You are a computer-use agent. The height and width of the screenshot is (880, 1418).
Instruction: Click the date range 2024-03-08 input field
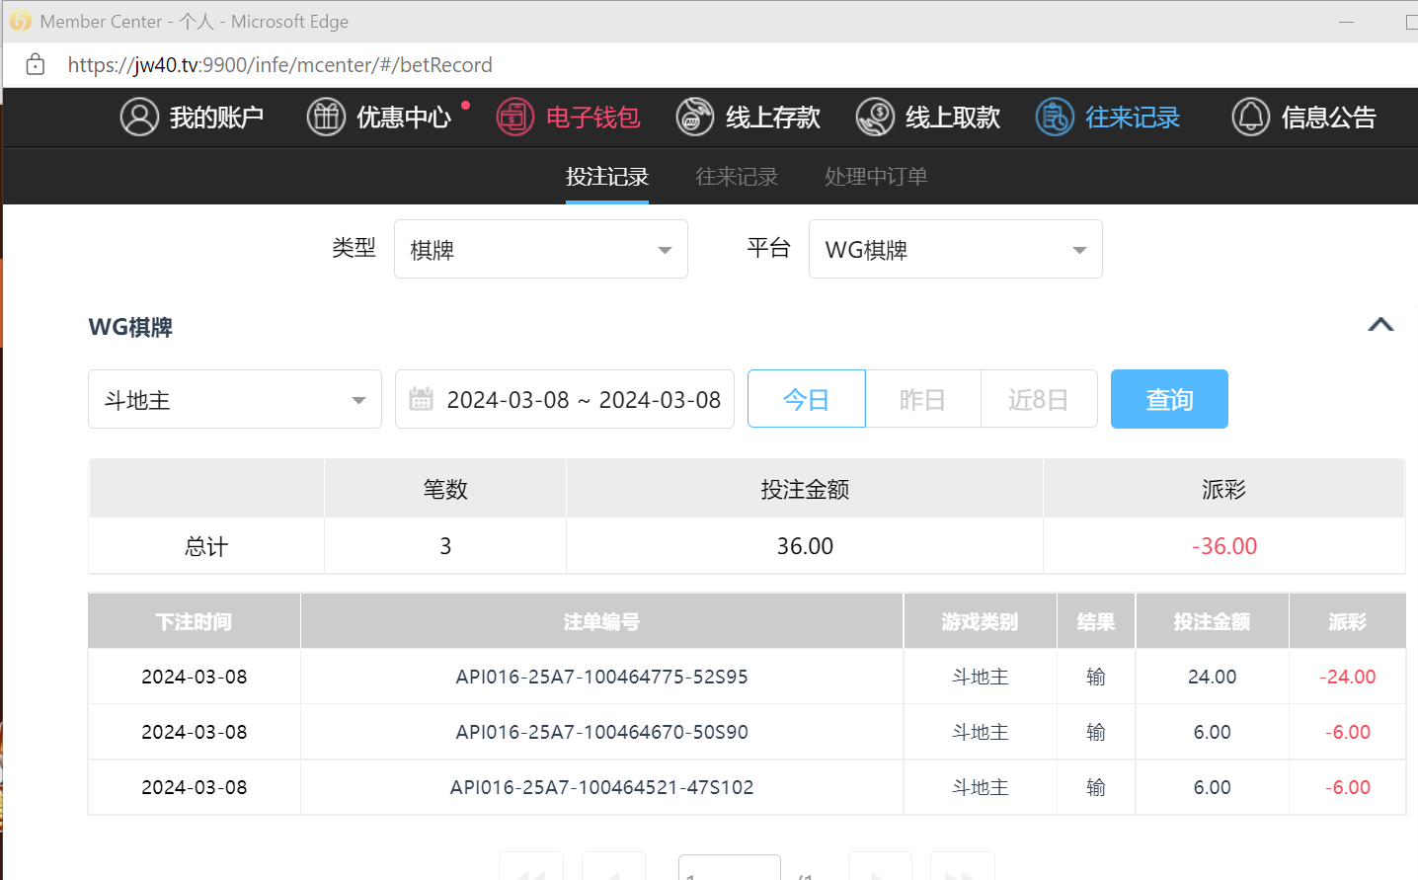pos(584,400)
